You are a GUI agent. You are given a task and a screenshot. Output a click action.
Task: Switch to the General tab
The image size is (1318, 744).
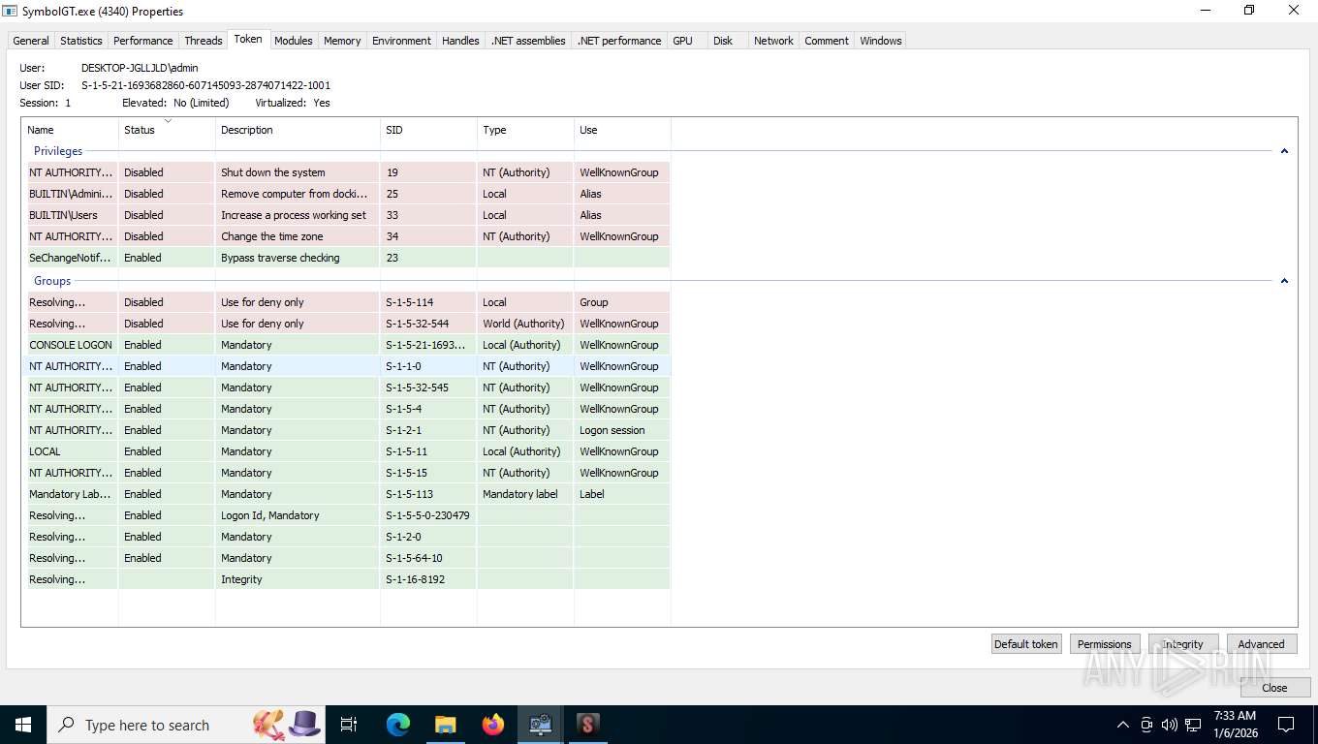[31, 41]
